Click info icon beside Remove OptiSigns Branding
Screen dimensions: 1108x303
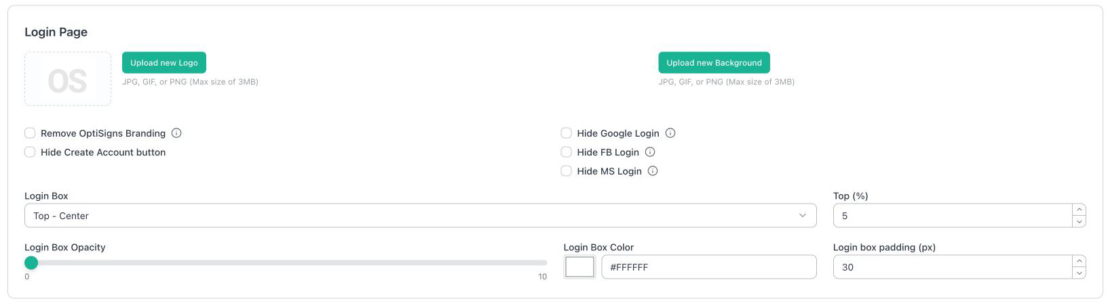(x=176, y=133)
